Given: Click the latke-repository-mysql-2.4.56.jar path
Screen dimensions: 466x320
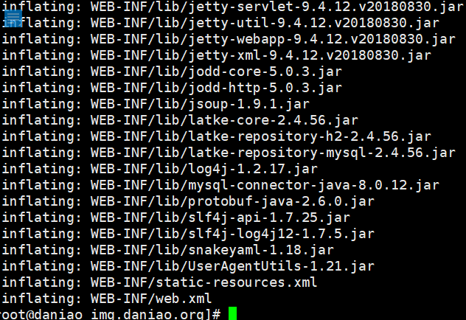Looking at the screenshot, I should (273, 153).
